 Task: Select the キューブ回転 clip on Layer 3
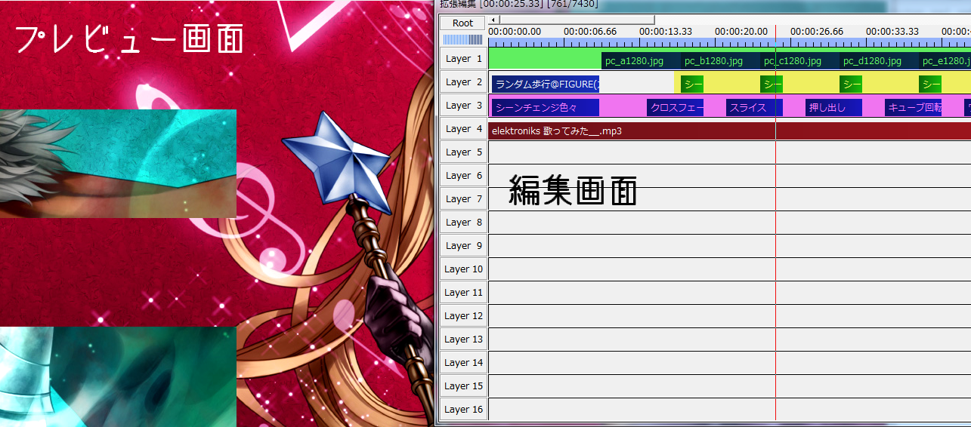(913, 108)
